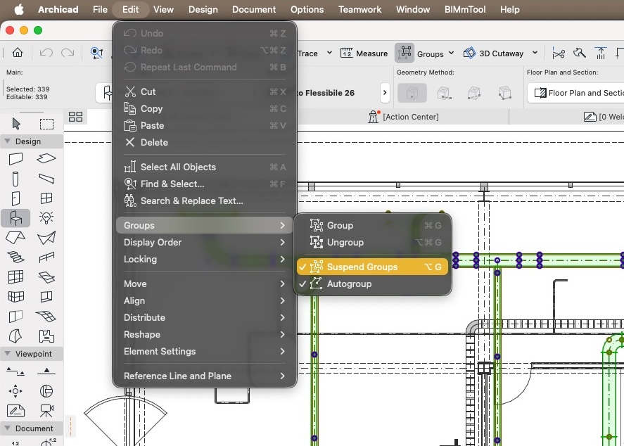Open the Trace dropdown arrow
Image resolution: width=624 pixels, height=446 pixels.
(329, 53)
